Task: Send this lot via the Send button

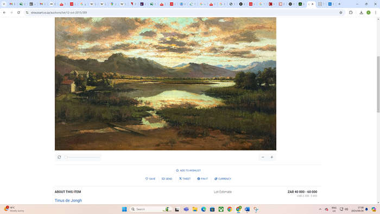Action: (x=167, y=179)
